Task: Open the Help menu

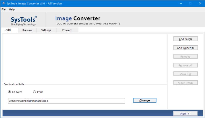Action: [12, 9]
